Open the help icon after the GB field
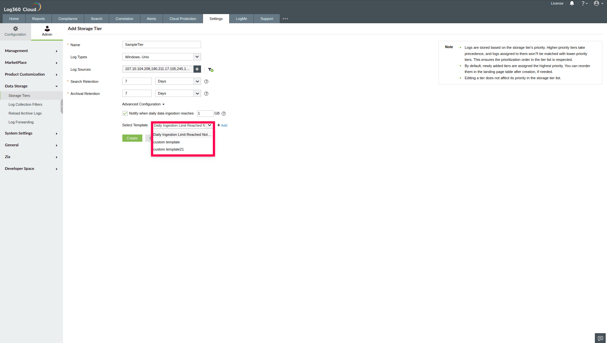607x343 pixels. 224,114
